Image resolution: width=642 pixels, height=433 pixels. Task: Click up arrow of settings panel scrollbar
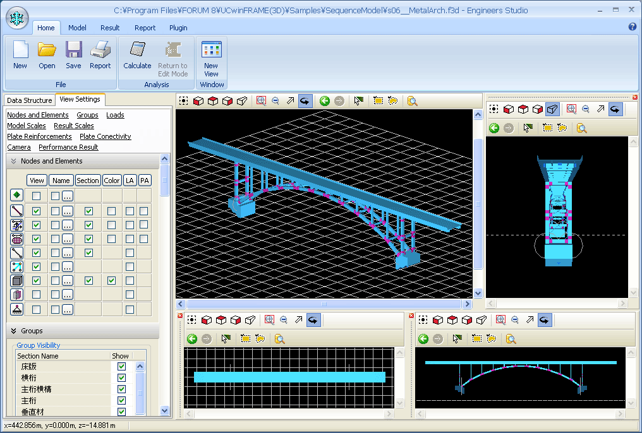(x=164, y=158)
